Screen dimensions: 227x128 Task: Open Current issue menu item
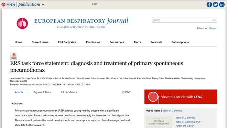(40, 42)
